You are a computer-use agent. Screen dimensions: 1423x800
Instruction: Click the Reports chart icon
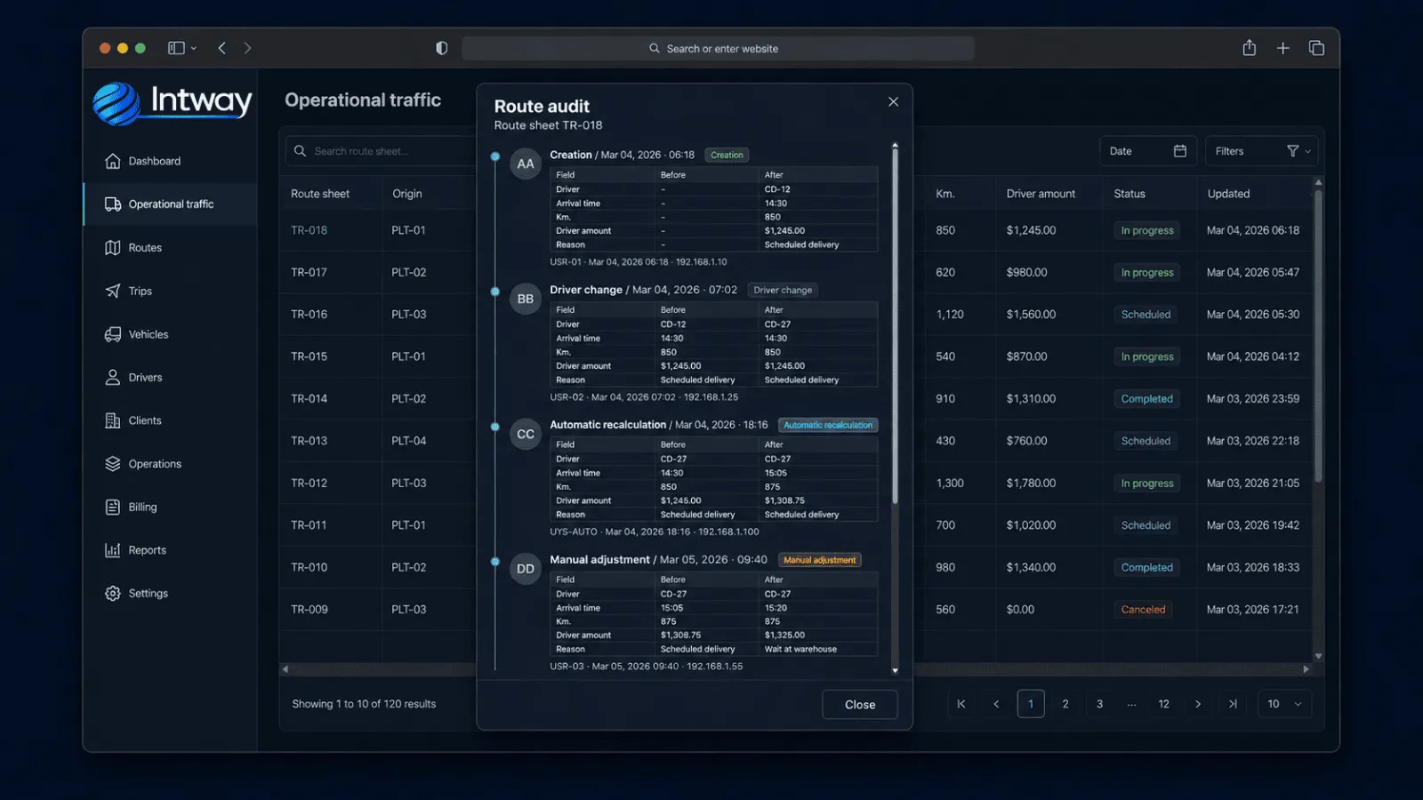point(113,550)
